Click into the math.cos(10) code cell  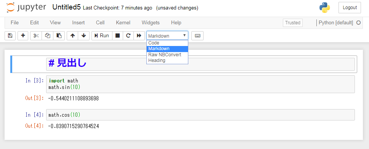point(200,115)
